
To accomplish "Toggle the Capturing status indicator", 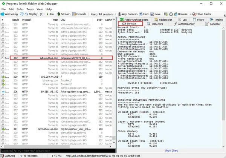I will click(x=8, y=156).
